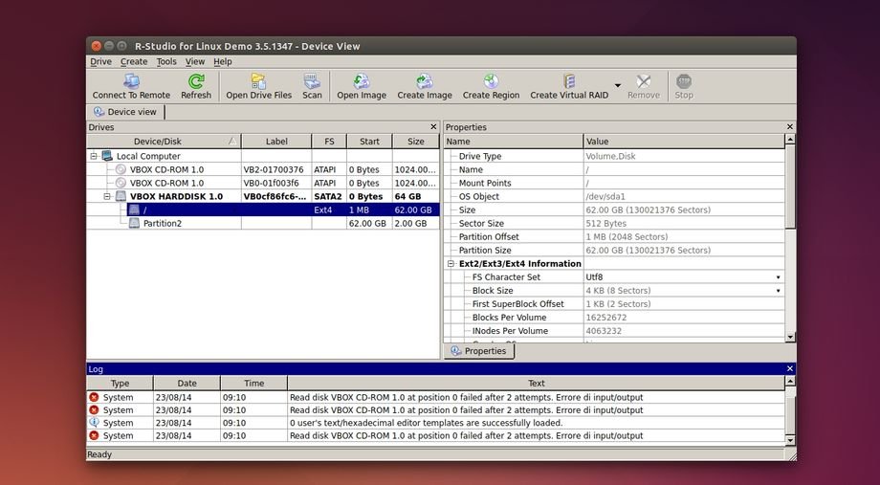This screenshot has width=880, height=485.
Task: Close the Log panel
Action: click(x=789, y=368)
